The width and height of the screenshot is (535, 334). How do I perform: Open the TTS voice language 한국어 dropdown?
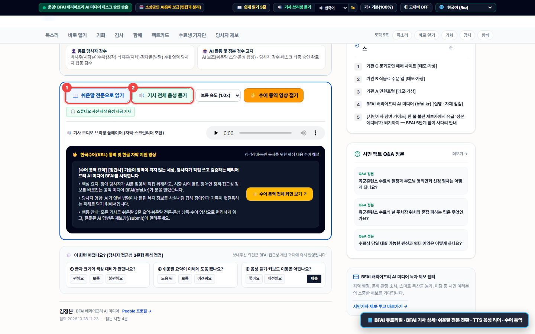[332, 7]
